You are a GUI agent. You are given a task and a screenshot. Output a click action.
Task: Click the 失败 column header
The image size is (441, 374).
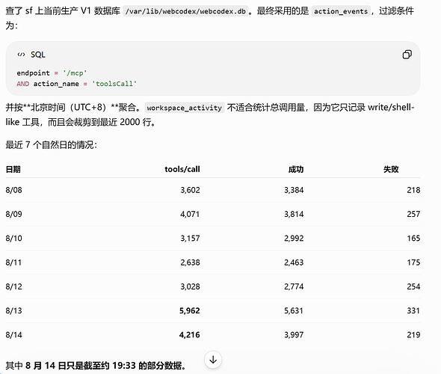[391, 169]
